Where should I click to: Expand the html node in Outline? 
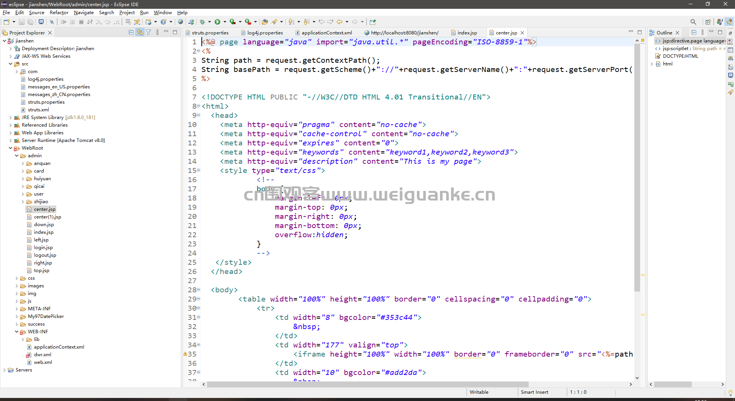tap(652, 64)
